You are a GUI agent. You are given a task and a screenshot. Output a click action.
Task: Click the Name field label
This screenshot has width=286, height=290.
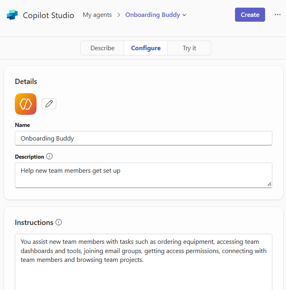tap(22, 125)
